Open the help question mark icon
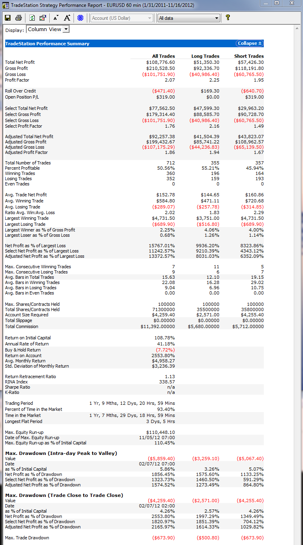This screenshot has width=303, height=545. pyautogui.click(x=228, y=18)
